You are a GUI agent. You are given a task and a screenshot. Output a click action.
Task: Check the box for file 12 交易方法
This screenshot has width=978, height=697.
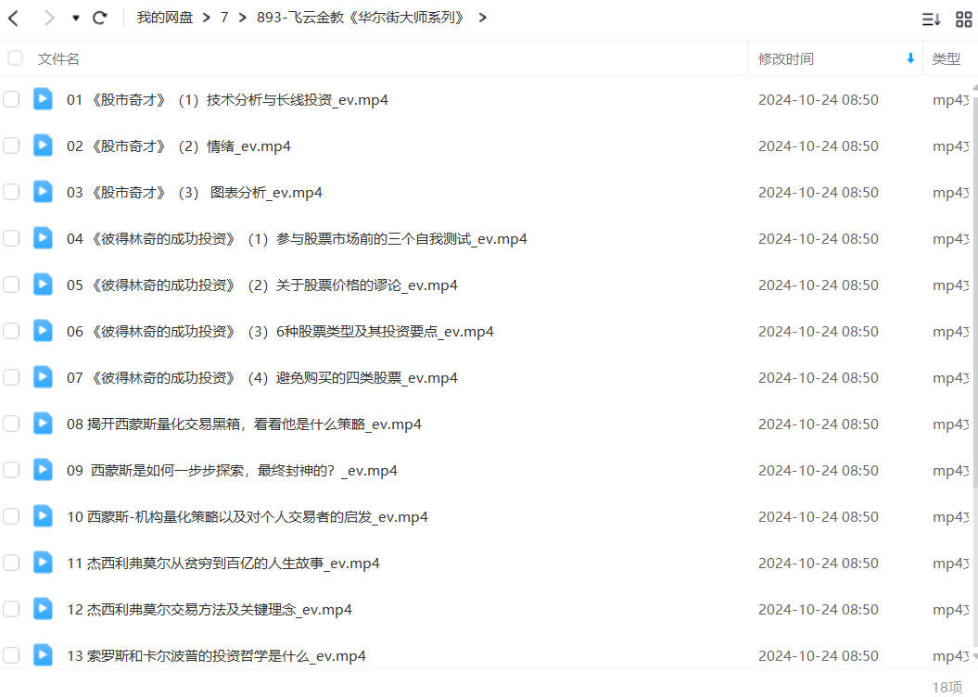(11, 609)
